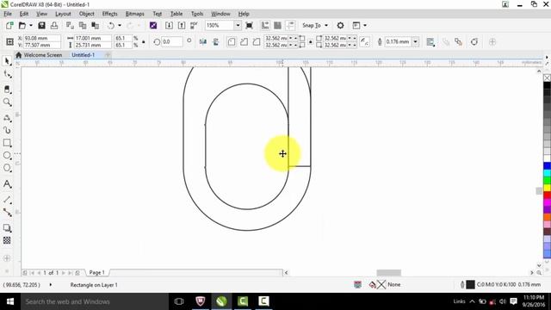Screen dimensions: 551x310
Task: Toggle Relative Corner Scaling button
Action: 365,42
